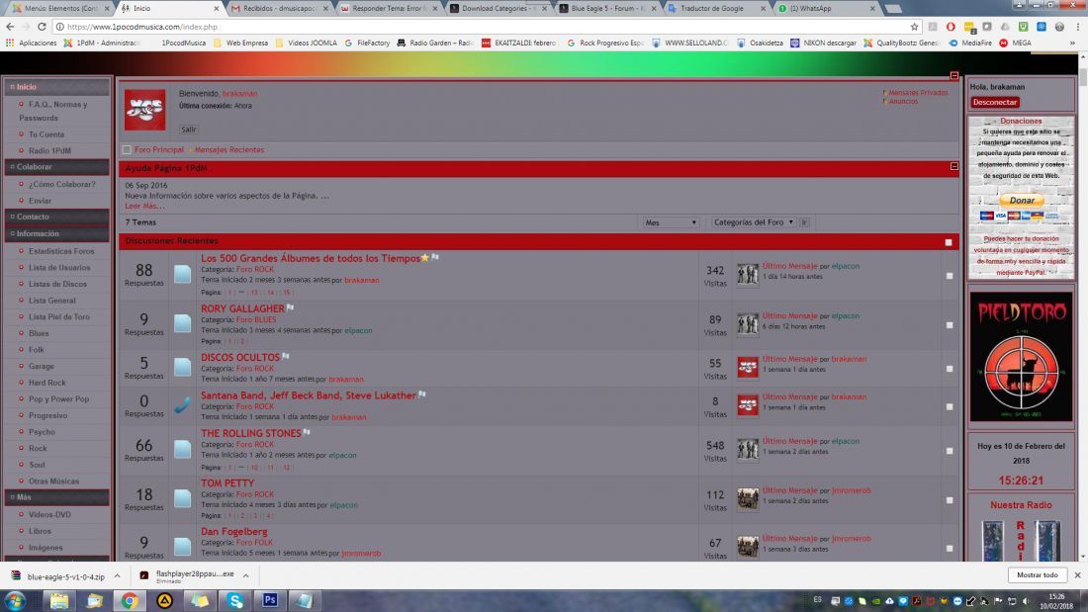Click the folder icon of RORY GALLAGHER topic

(x=183, y=323)
